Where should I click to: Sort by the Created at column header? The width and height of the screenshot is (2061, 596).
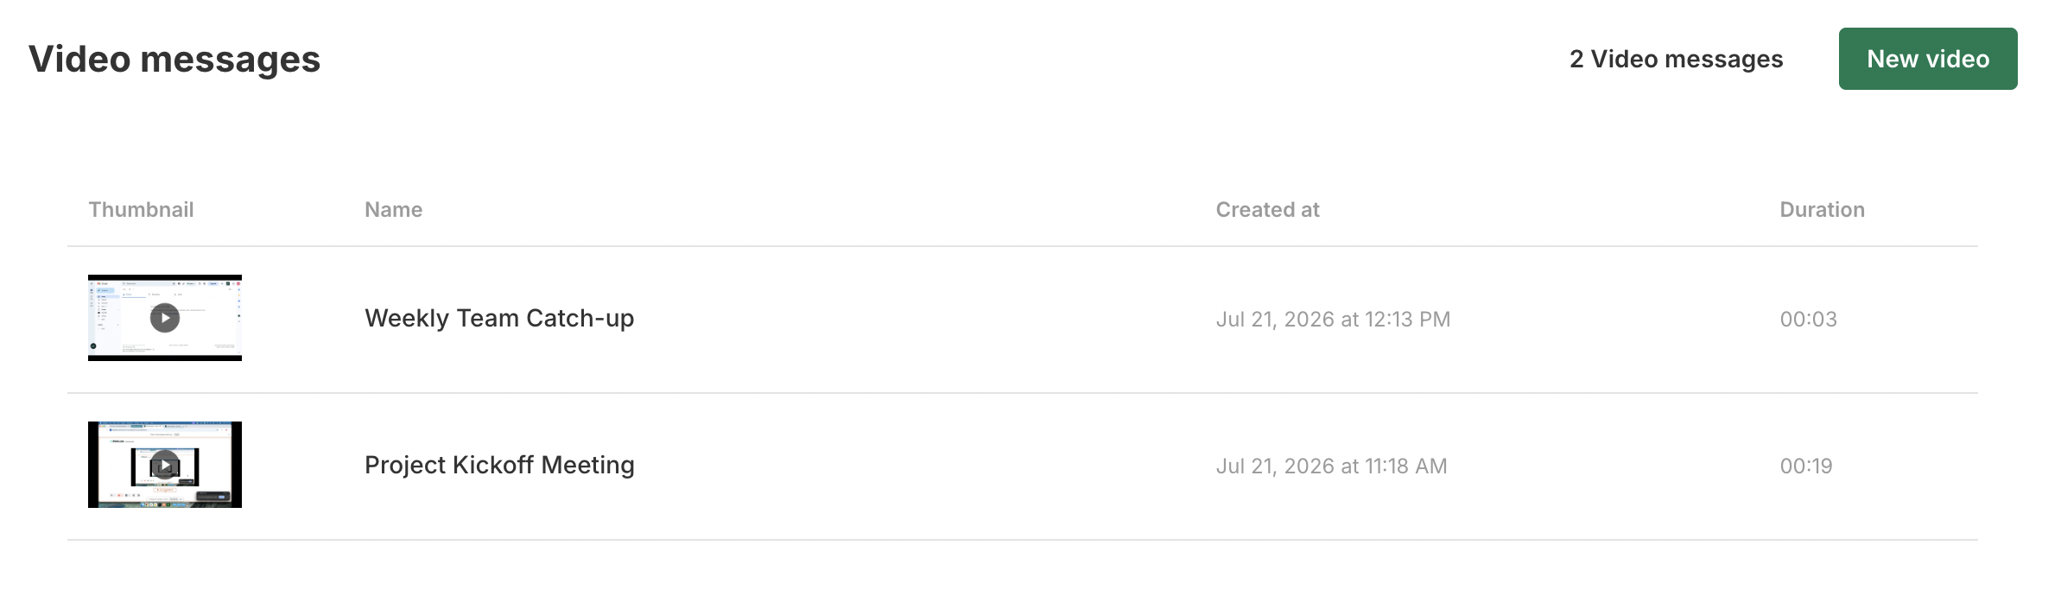click(1267, 210)
